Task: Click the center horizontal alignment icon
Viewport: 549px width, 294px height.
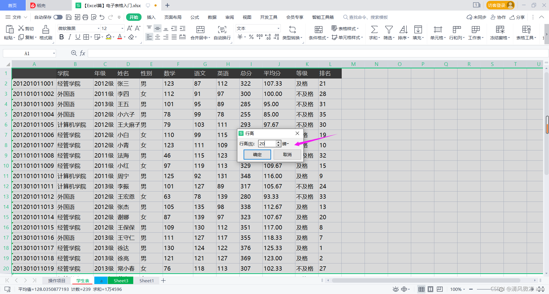Action: (158, 37)
